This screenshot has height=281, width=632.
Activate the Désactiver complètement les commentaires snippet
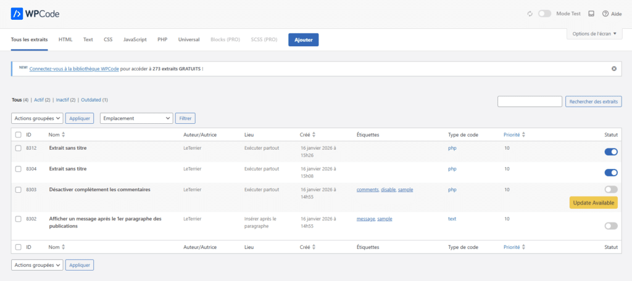coord(611,189)
